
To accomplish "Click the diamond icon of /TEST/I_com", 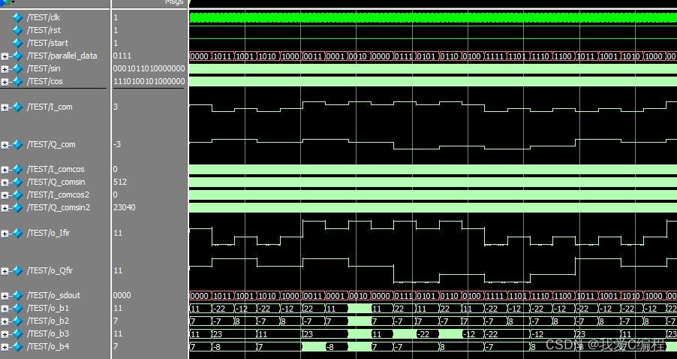I will [17, 107].
